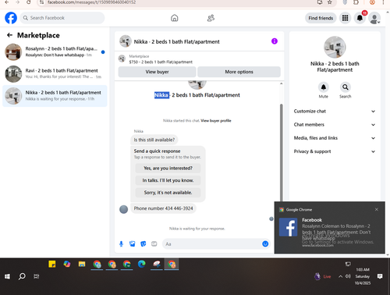Screen dimensions: 390x295
Task: Open the $750 listing thumbnail under Marketplace
Action: pyautogui.click(x=122, y=59)
